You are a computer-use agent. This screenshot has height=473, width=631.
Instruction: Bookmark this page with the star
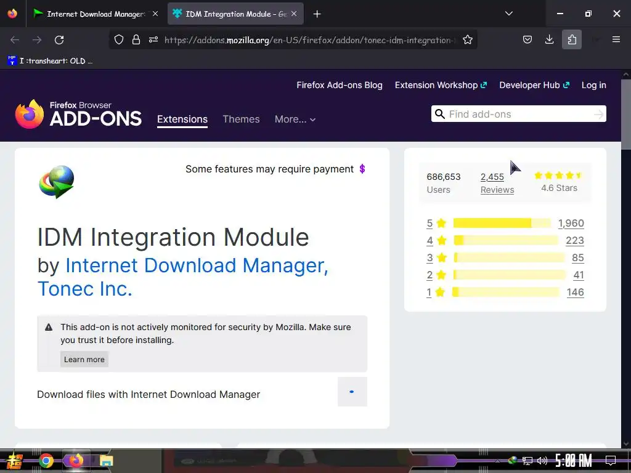tap(468, 39)
